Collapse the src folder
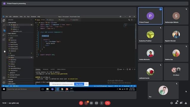The width and height of the screenshot is (190, 107). click(10, 53)
